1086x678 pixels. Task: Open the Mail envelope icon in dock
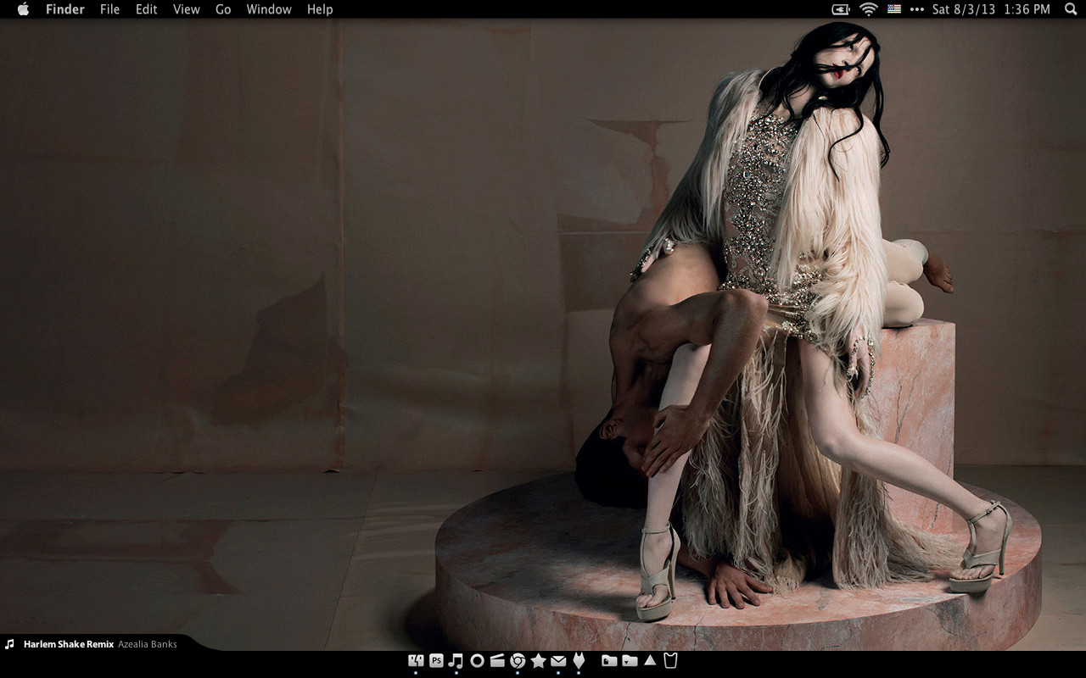(x=558, y=661)
